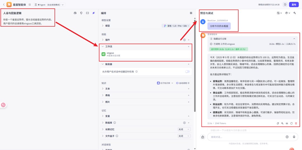This screenshot has height=150, width=302.
Task: Add a trigger with the 触发器 plus icon
Action: coord(188,64)
